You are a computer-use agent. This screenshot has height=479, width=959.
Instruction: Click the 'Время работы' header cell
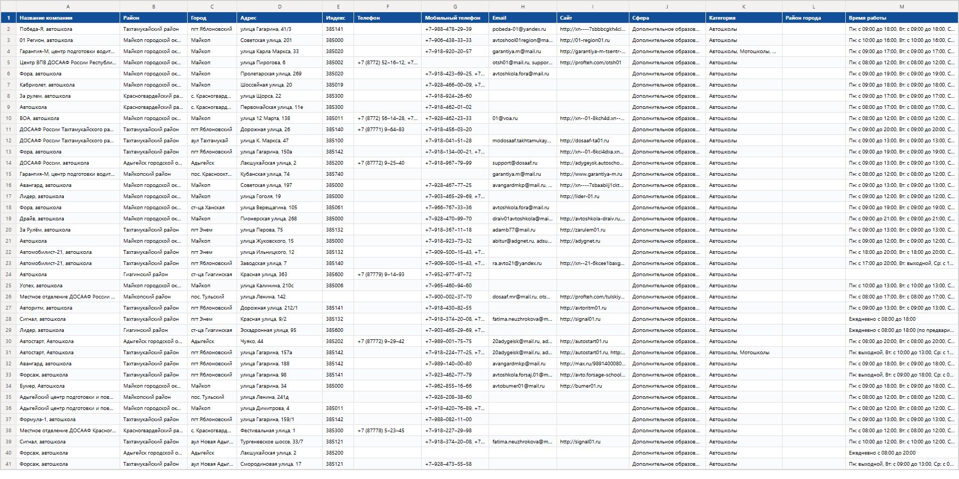point(902,18)
